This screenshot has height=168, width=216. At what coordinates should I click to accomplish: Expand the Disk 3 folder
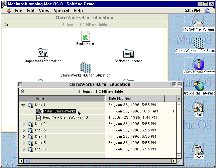(24, 130)
